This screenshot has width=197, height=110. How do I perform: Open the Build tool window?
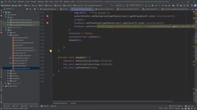(x=54, y=106)
